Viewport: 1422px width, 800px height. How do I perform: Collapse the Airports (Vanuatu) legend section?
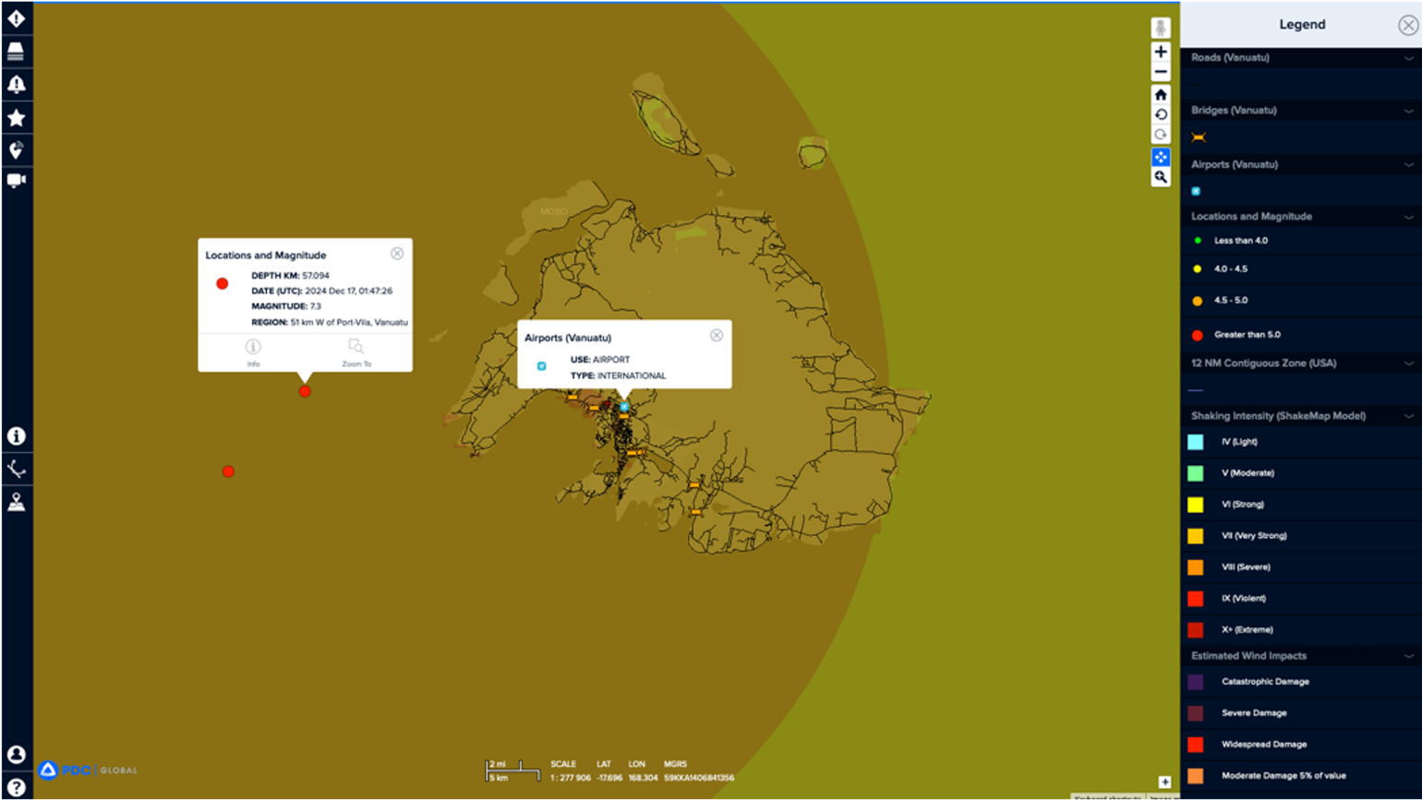tap(1408, 165)
